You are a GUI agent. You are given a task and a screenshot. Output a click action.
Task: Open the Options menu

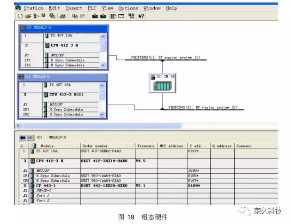point(128,8)
